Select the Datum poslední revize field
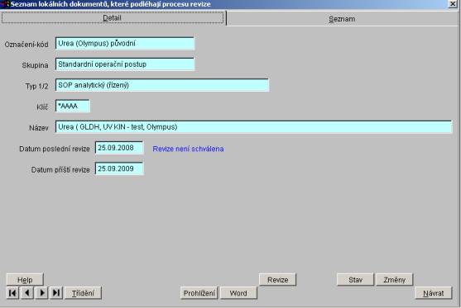The width and height of the screenshot is (461, 308). 119,148
